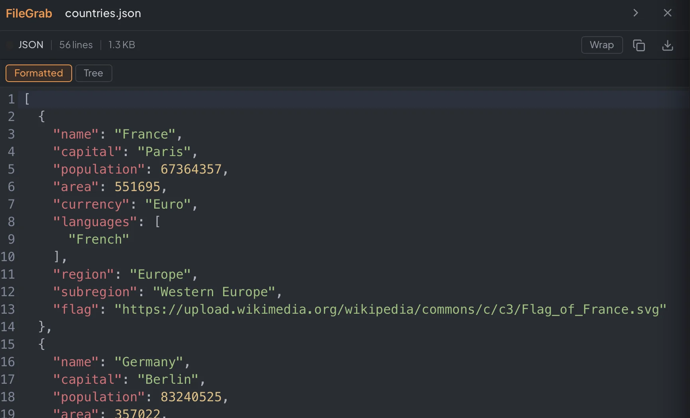690x418 pixels.
Task: Click the filename countries.json
Action: click(103, 13)
